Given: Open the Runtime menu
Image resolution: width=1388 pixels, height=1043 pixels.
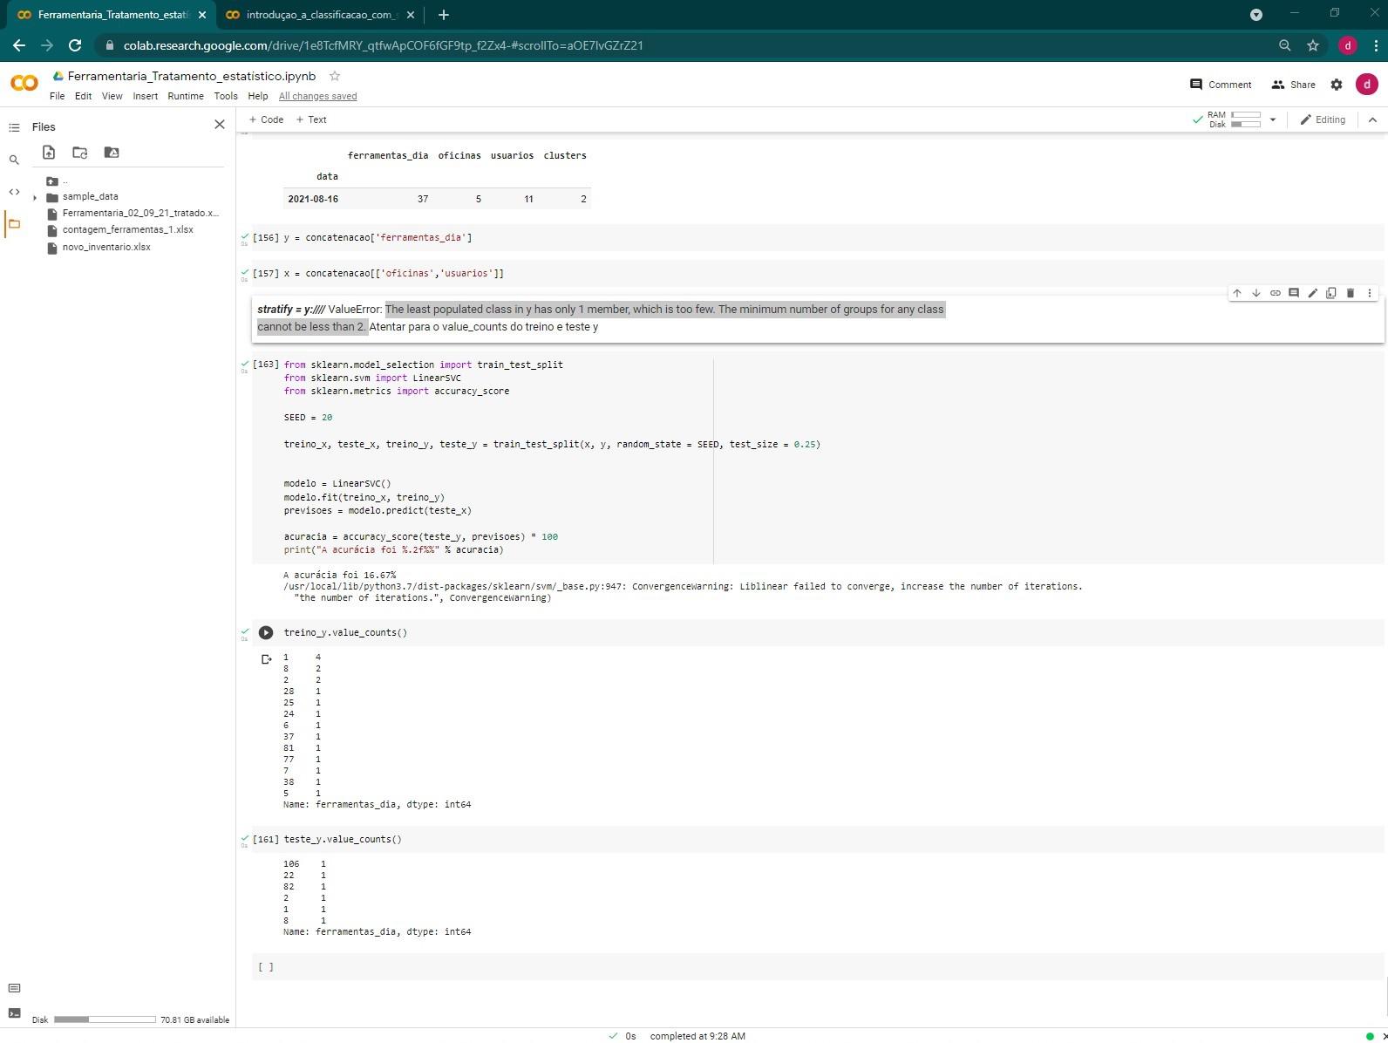Looking at the screenshot, I should click(x=186, y=96).
